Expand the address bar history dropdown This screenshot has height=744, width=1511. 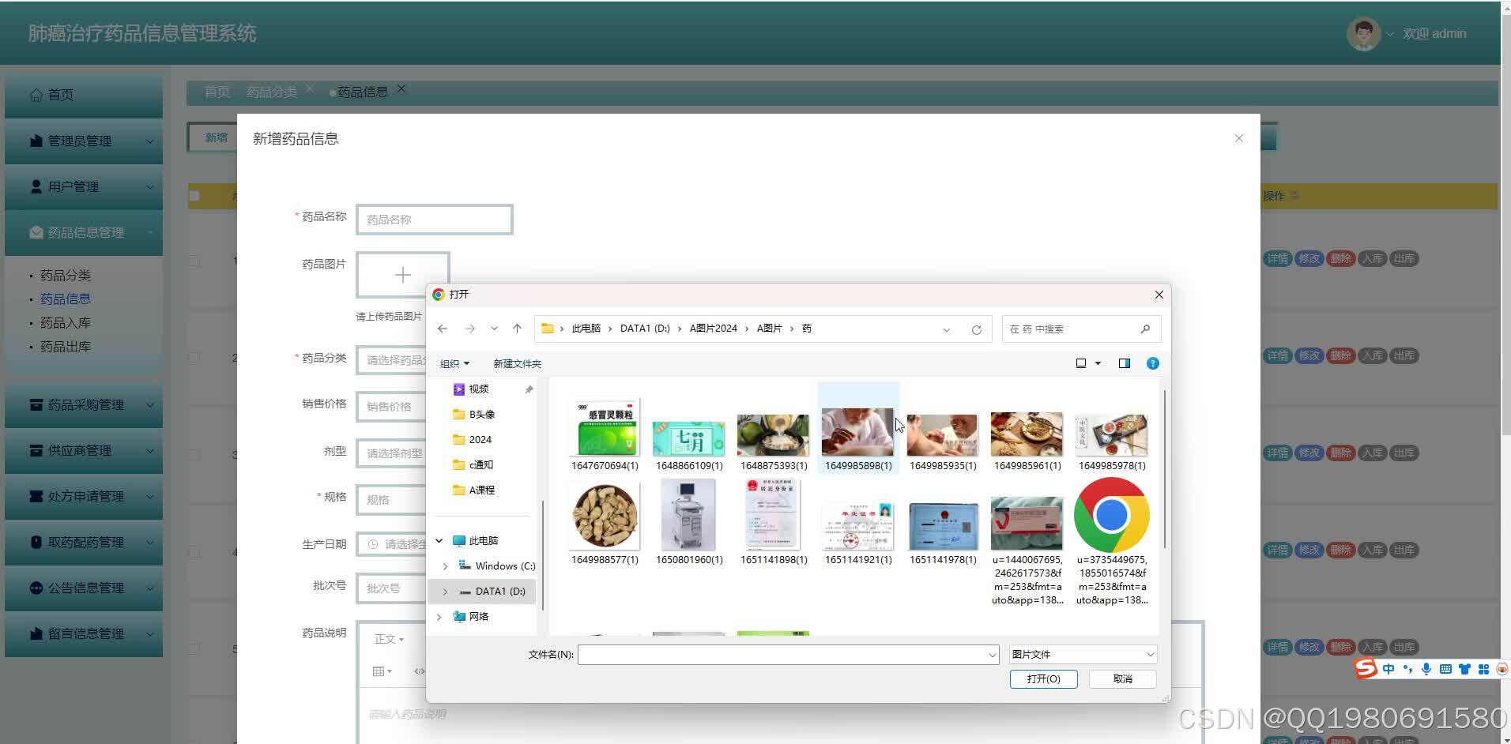pyautogui.click(x=946, y=329)
